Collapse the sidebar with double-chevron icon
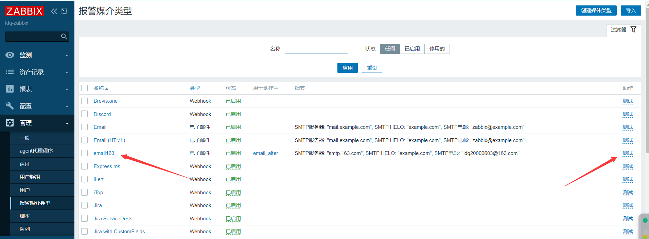The image size is (649, 239). (x=54, y=11)
